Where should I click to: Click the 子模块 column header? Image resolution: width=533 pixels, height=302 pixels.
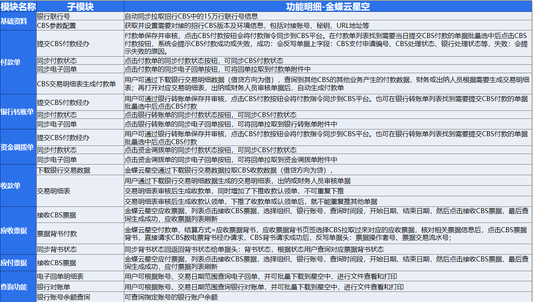pos(80,6)
